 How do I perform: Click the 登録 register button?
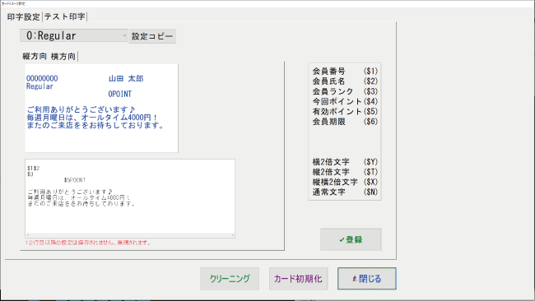(x=351, y=239)
